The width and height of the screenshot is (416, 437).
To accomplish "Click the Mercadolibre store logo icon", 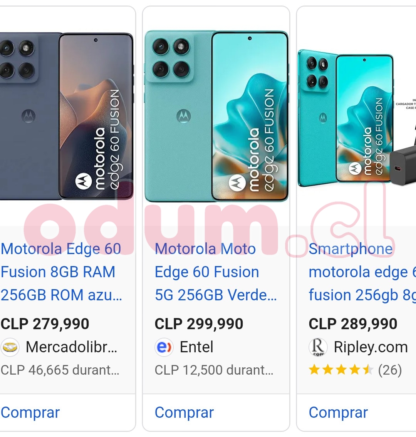I will (10, 347).
